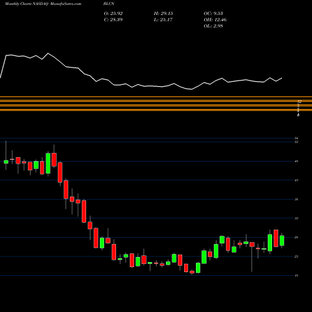Select the 'OH: 12.46' reading

tap(215, 20)
